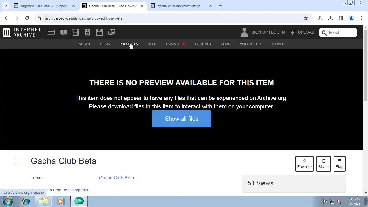
Task: Flag this item
Action: click(339, 164)
